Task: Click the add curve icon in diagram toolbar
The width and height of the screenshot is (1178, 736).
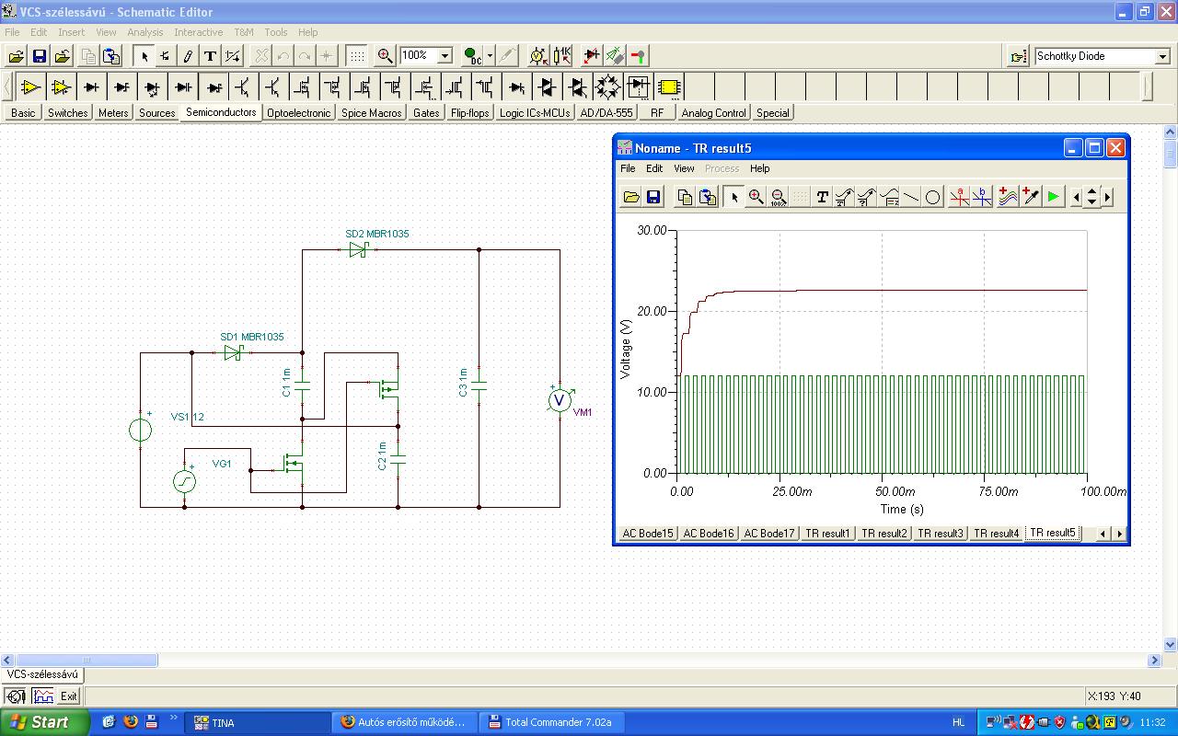Action: point(1008,197)
